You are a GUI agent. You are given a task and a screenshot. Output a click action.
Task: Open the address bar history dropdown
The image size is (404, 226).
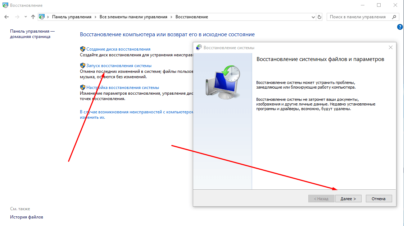313,17
